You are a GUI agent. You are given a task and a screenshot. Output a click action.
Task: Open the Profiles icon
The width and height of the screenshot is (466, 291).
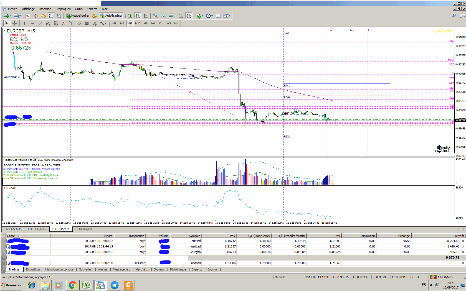pyautogui.click(x=16, y=16)
